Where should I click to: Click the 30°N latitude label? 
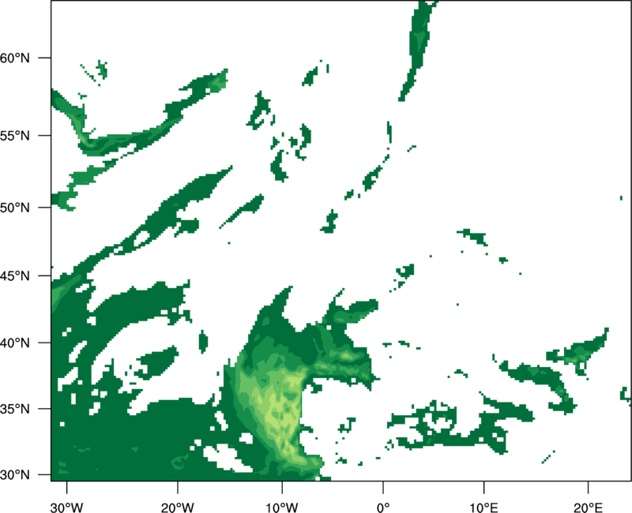15,475
